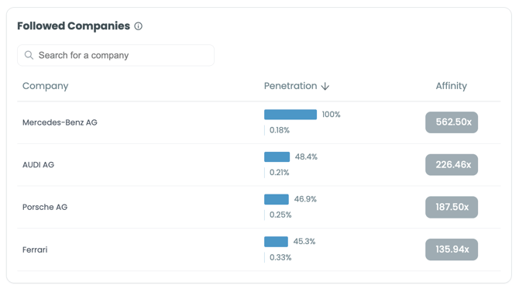The width and height of the screenshot is (519, 289).
Task: Select the Porsche AG company name
Action: pyautogui.click(x=45, y=207)
